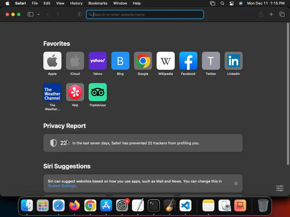The height and width of the screenshot is (217, 290).
Task: Open the iCloud favorite
Action: [75, 61]
